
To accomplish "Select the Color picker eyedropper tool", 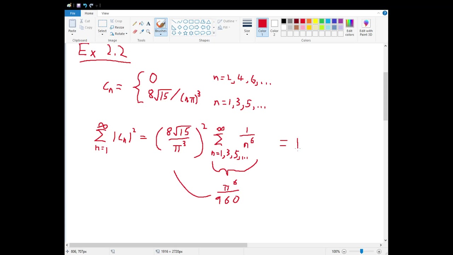I will tap(142, 32).
